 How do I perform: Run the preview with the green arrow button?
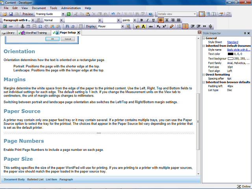click(69, 14)
